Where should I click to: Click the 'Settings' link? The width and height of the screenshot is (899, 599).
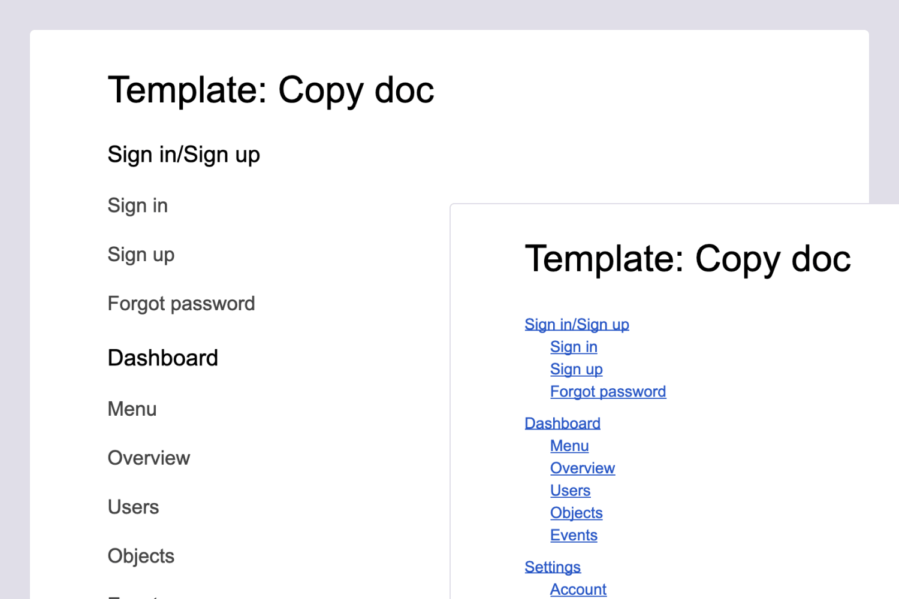[x=553, y=567]
